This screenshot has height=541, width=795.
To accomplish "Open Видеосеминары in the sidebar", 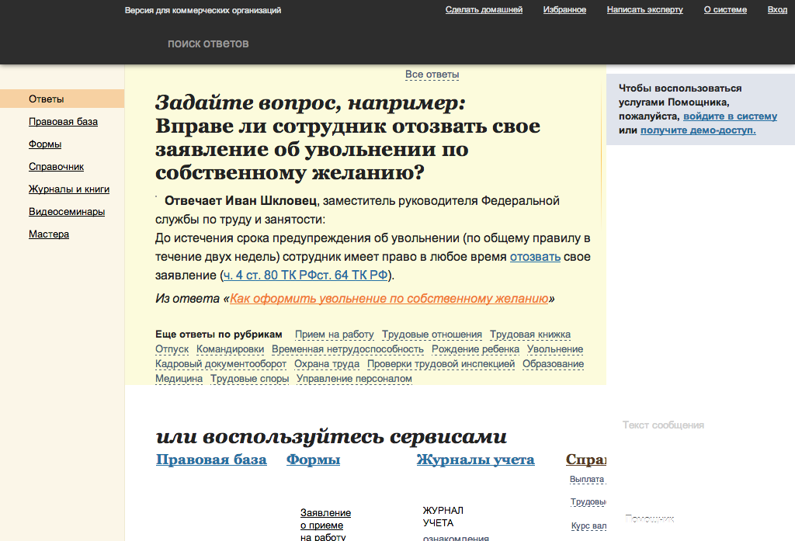I will pyautogui.click(x=67, y=212).
